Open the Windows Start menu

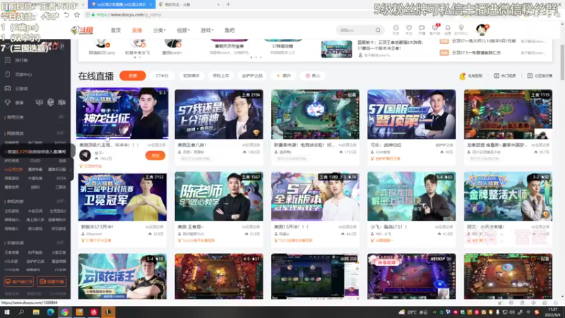[6, 312]
